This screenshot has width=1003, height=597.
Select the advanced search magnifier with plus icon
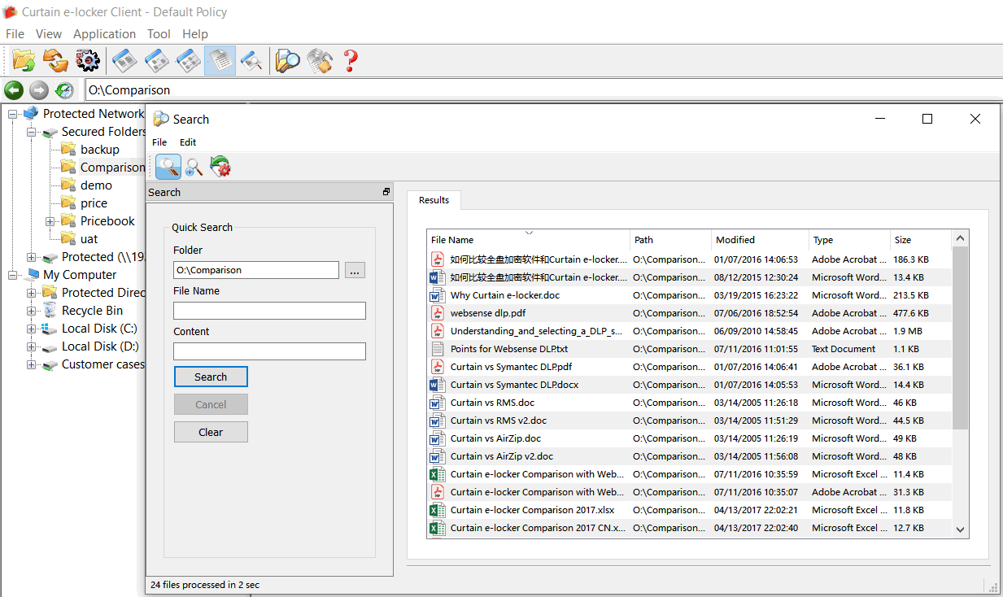(x=194, y=167)
